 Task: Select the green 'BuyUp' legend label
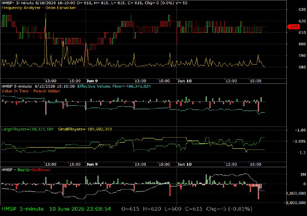(x=24, y=170)
